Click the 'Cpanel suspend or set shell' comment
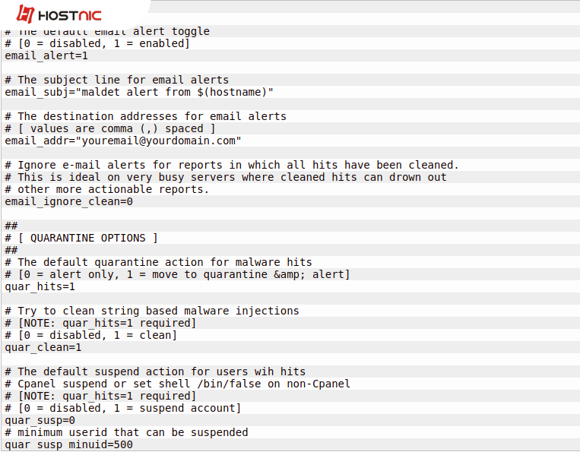The height and width of the screenshot is (452, 580). [177, 384]
